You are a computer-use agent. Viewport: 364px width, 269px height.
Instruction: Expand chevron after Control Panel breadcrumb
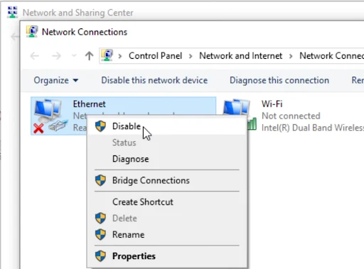click(x=191, y=56)
